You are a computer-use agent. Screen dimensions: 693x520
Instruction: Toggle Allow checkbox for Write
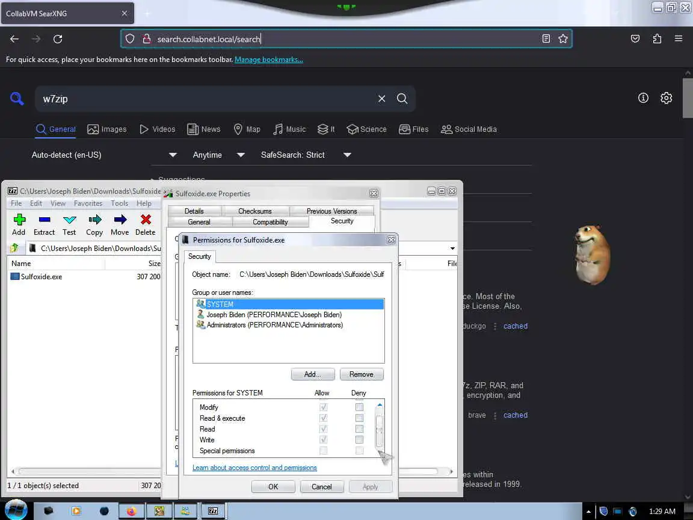(x=324, y=439)
